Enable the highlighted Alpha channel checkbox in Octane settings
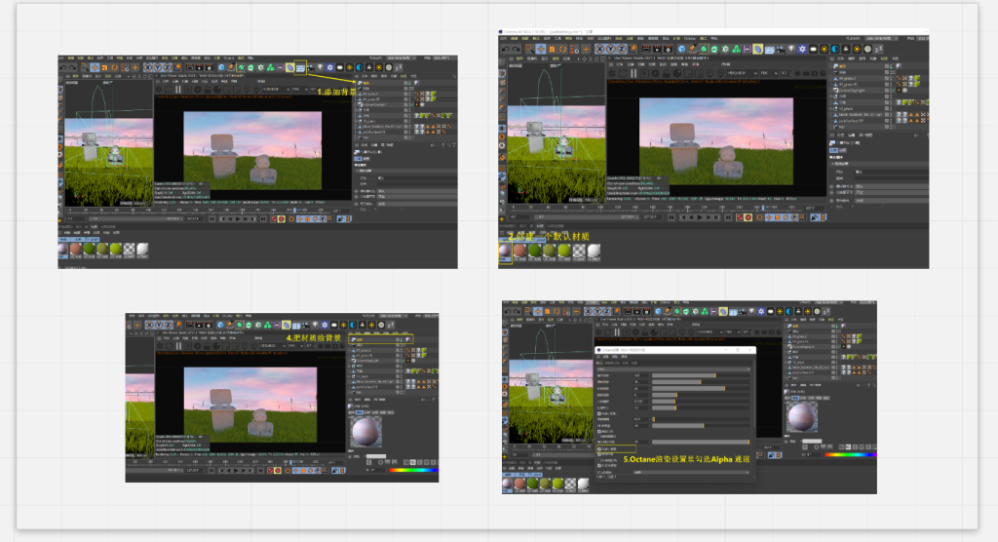 [x=598, y=448]
